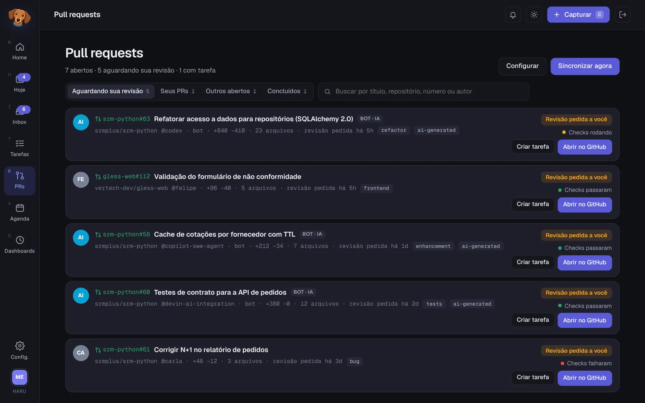Image resolution: width=645 pixels, height=403 pixels.
Task: Click search magnifier icon
Action: (x=327, y=92)
